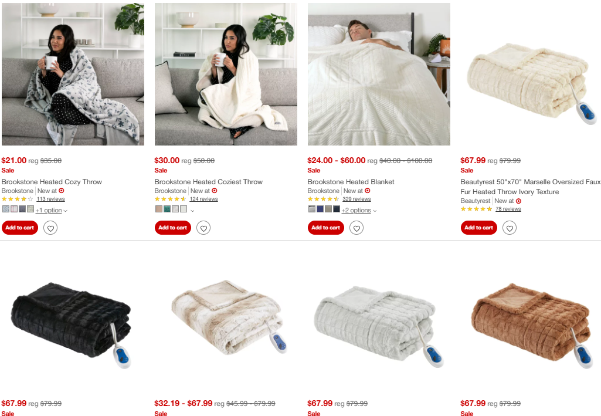
Task: Expand color chevron under Heated Coziest Throw
Action: point(192,211)
